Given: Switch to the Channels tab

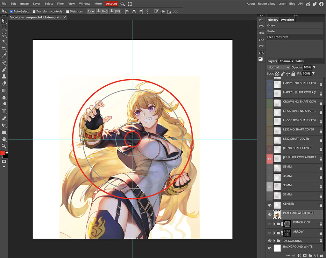Looking at the screenshot, I should coord(286,61).
